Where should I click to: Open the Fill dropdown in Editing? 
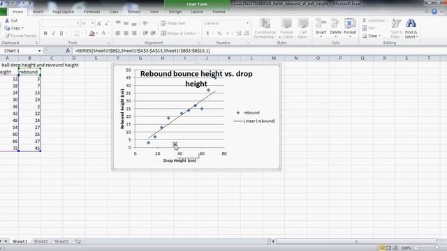[x=369, y=28]
